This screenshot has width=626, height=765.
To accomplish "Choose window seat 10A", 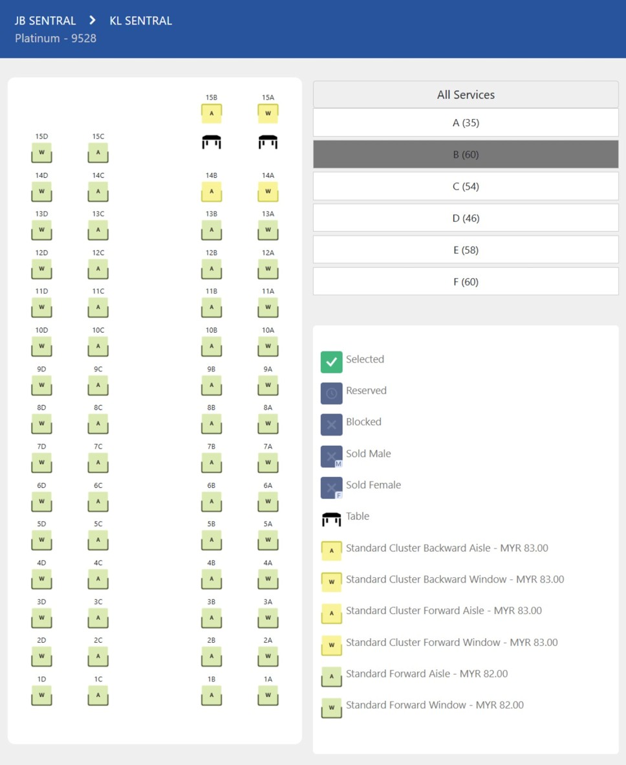I will pyautogui.click(x=268, y=346).
